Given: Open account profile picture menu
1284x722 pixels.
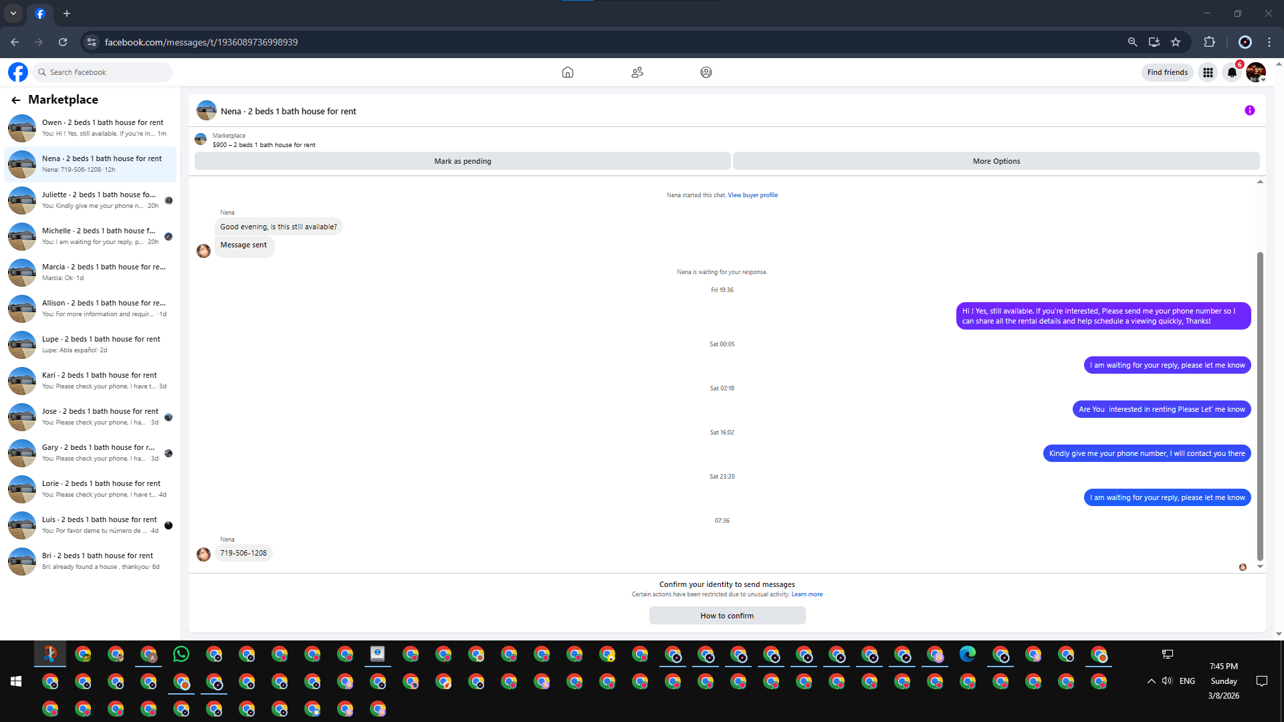Looking at the screenshot, I should coord(1255,72).
